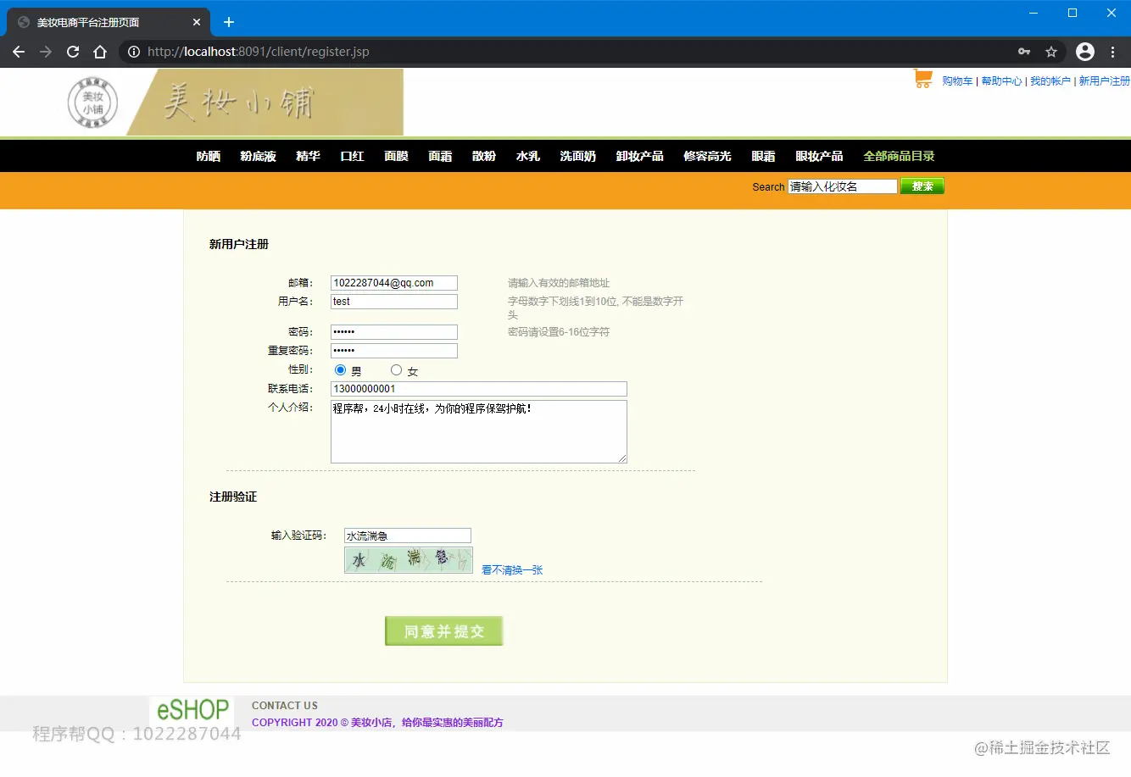The image size is (1131, 777).
Task: Reload the registration page
Action: click(x=73, y=52)
